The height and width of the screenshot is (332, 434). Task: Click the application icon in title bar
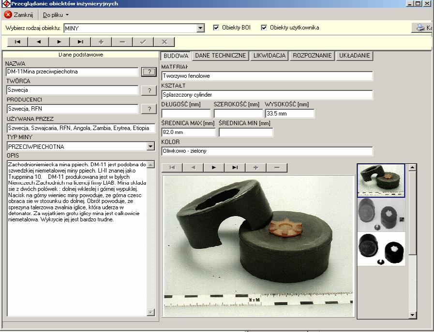coord(6,3)
